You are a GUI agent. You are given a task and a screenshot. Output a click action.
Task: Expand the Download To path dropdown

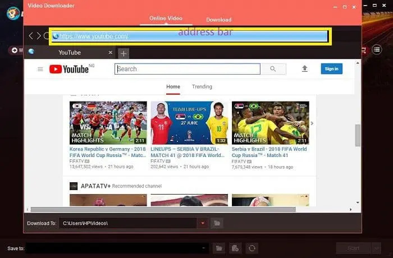(x=203, y=223)
